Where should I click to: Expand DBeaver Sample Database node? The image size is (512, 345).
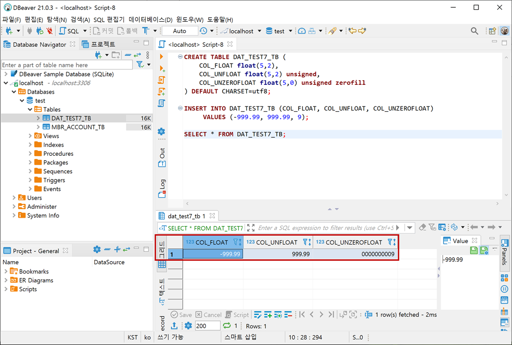tap(6, 74)
